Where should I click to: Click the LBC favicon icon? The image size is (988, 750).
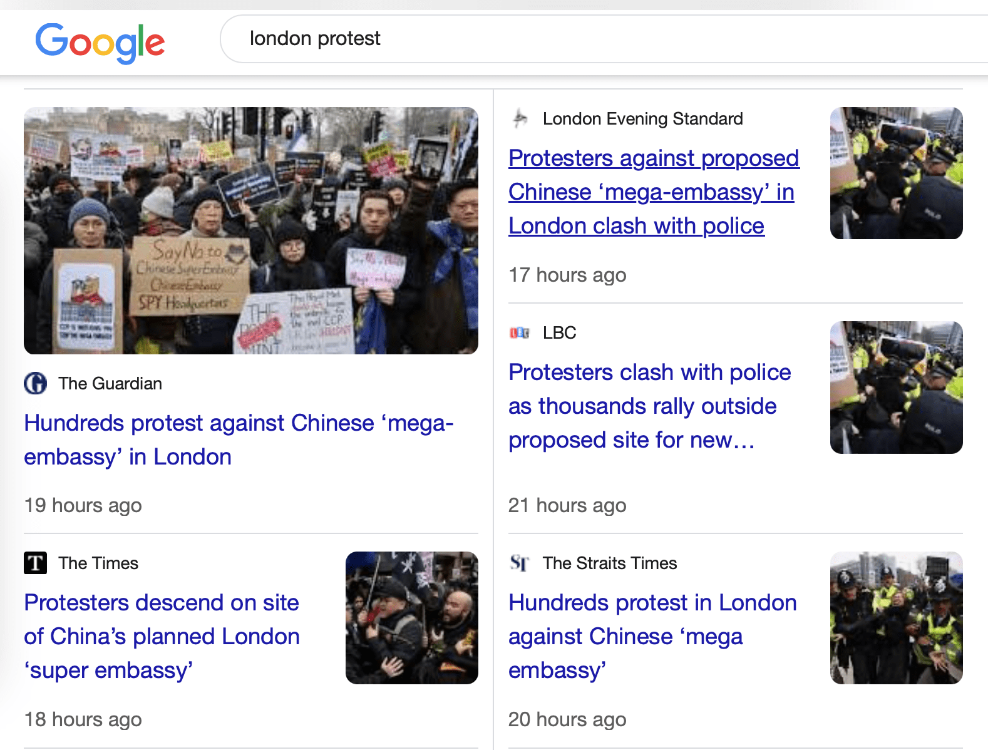tap(520, 332)
